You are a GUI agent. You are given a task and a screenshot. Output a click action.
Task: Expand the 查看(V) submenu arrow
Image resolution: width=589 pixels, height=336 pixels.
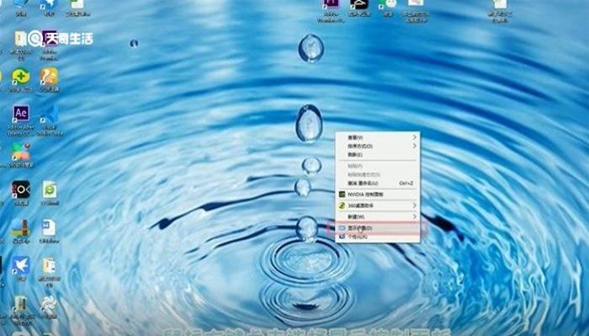click(x=415, y=137)
